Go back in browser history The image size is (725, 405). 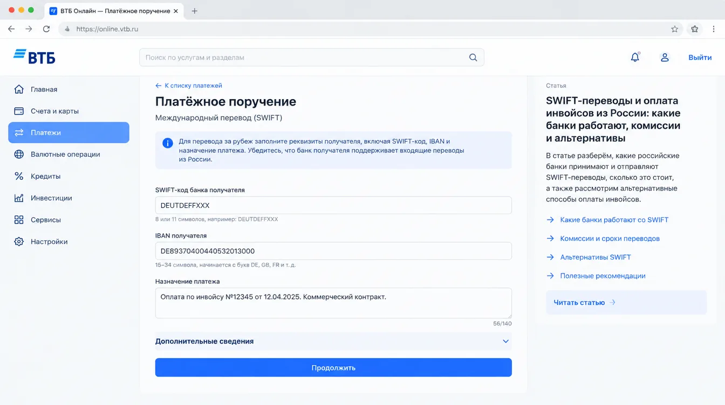point(11,29)
